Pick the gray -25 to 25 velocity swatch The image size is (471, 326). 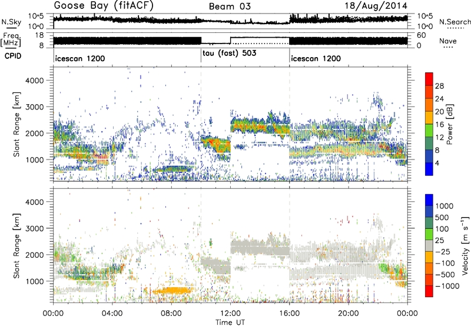pos(429,245)
